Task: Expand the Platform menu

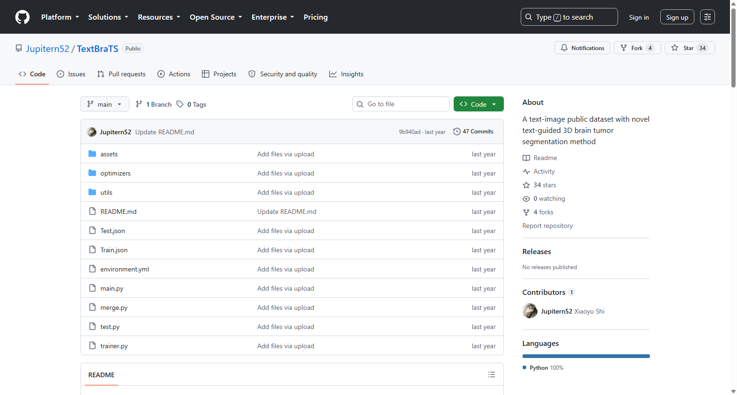Action: point(60,17)
